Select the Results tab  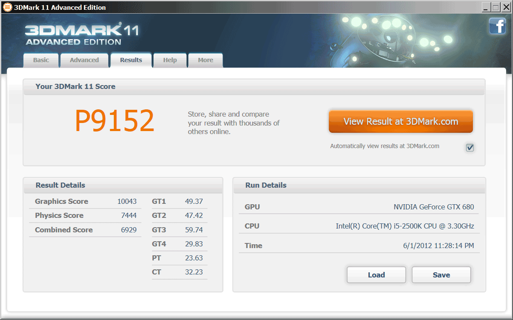point(131,60)
